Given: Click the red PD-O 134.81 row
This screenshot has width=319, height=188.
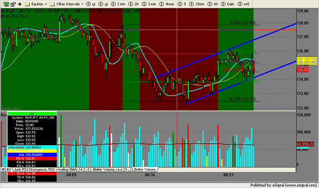Looking at the screenshot, I should click(x=32, y=158).
